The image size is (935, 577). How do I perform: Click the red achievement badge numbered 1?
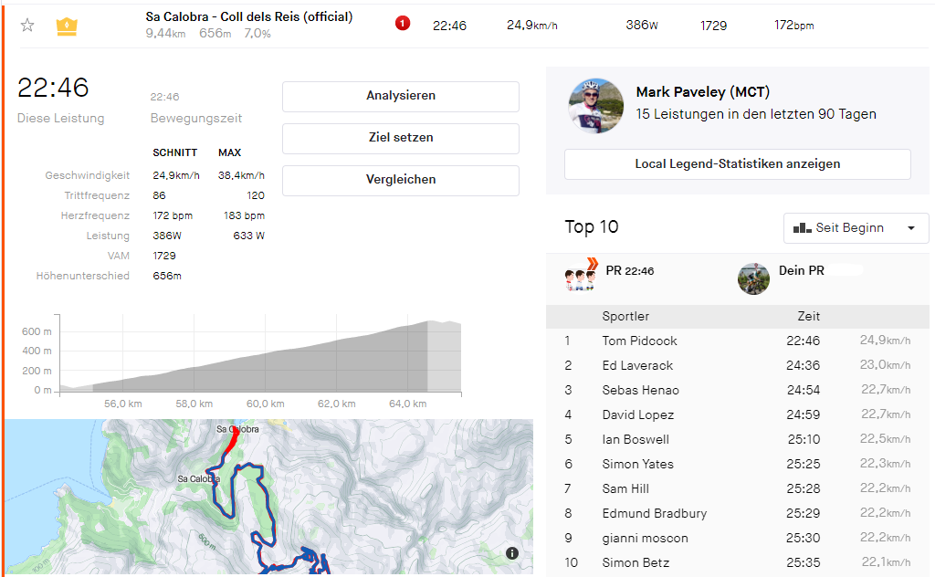[403, 24]
